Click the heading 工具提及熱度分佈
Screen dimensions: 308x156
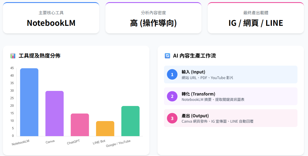point(39,56)
